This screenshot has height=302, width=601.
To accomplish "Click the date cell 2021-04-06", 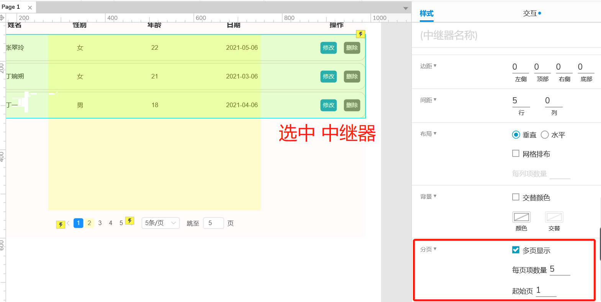I will 242,105.
